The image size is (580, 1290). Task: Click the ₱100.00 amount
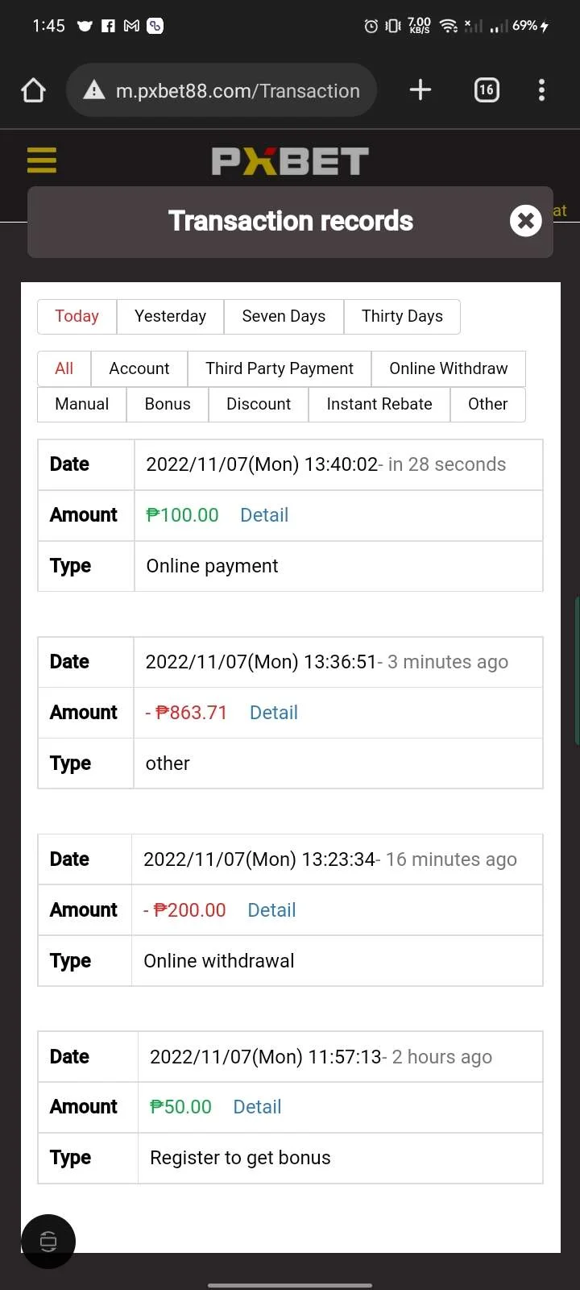[182, 515]
